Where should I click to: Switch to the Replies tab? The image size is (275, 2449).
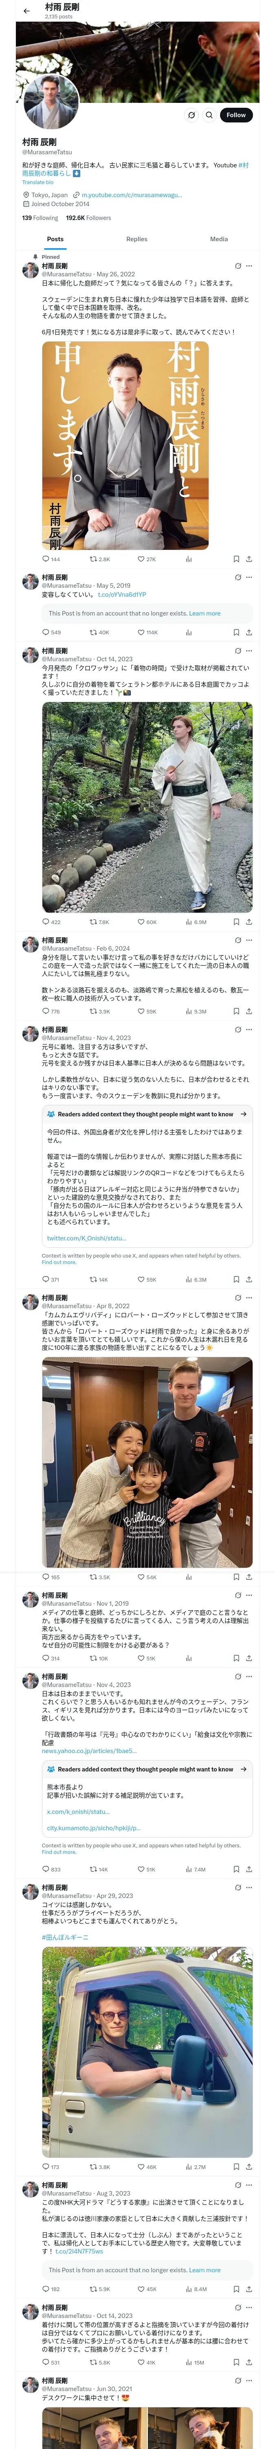point(136,240)
